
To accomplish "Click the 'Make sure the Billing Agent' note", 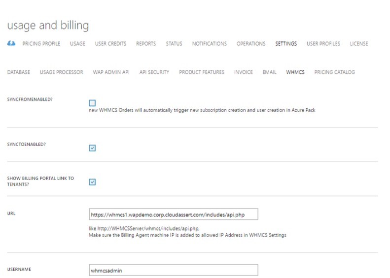I will (187, 235).
